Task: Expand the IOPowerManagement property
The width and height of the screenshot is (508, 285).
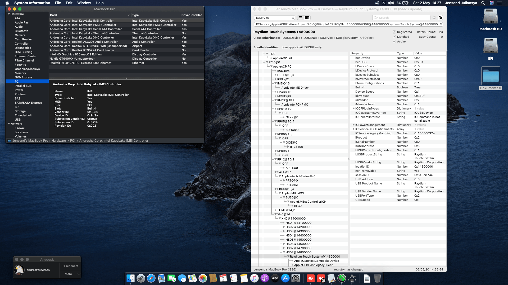Action: point(353,125)
